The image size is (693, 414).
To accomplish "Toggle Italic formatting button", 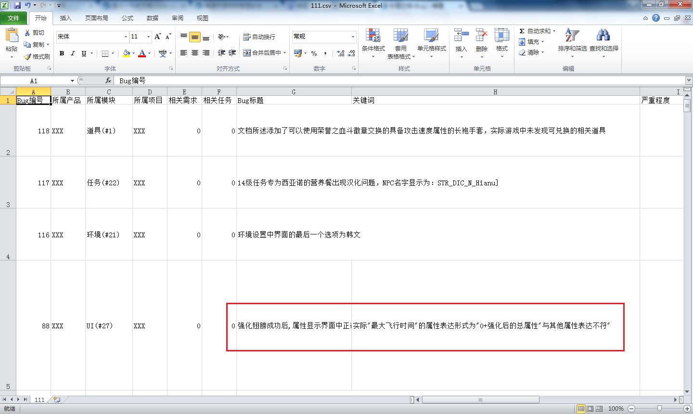I will (x=73, y=53).
